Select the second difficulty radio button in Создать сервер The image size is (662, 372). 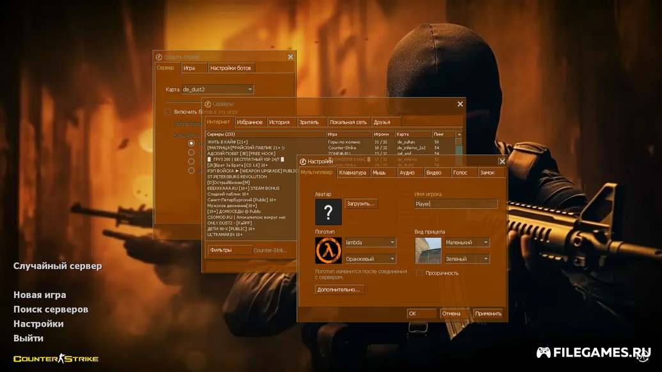point(191,153)
